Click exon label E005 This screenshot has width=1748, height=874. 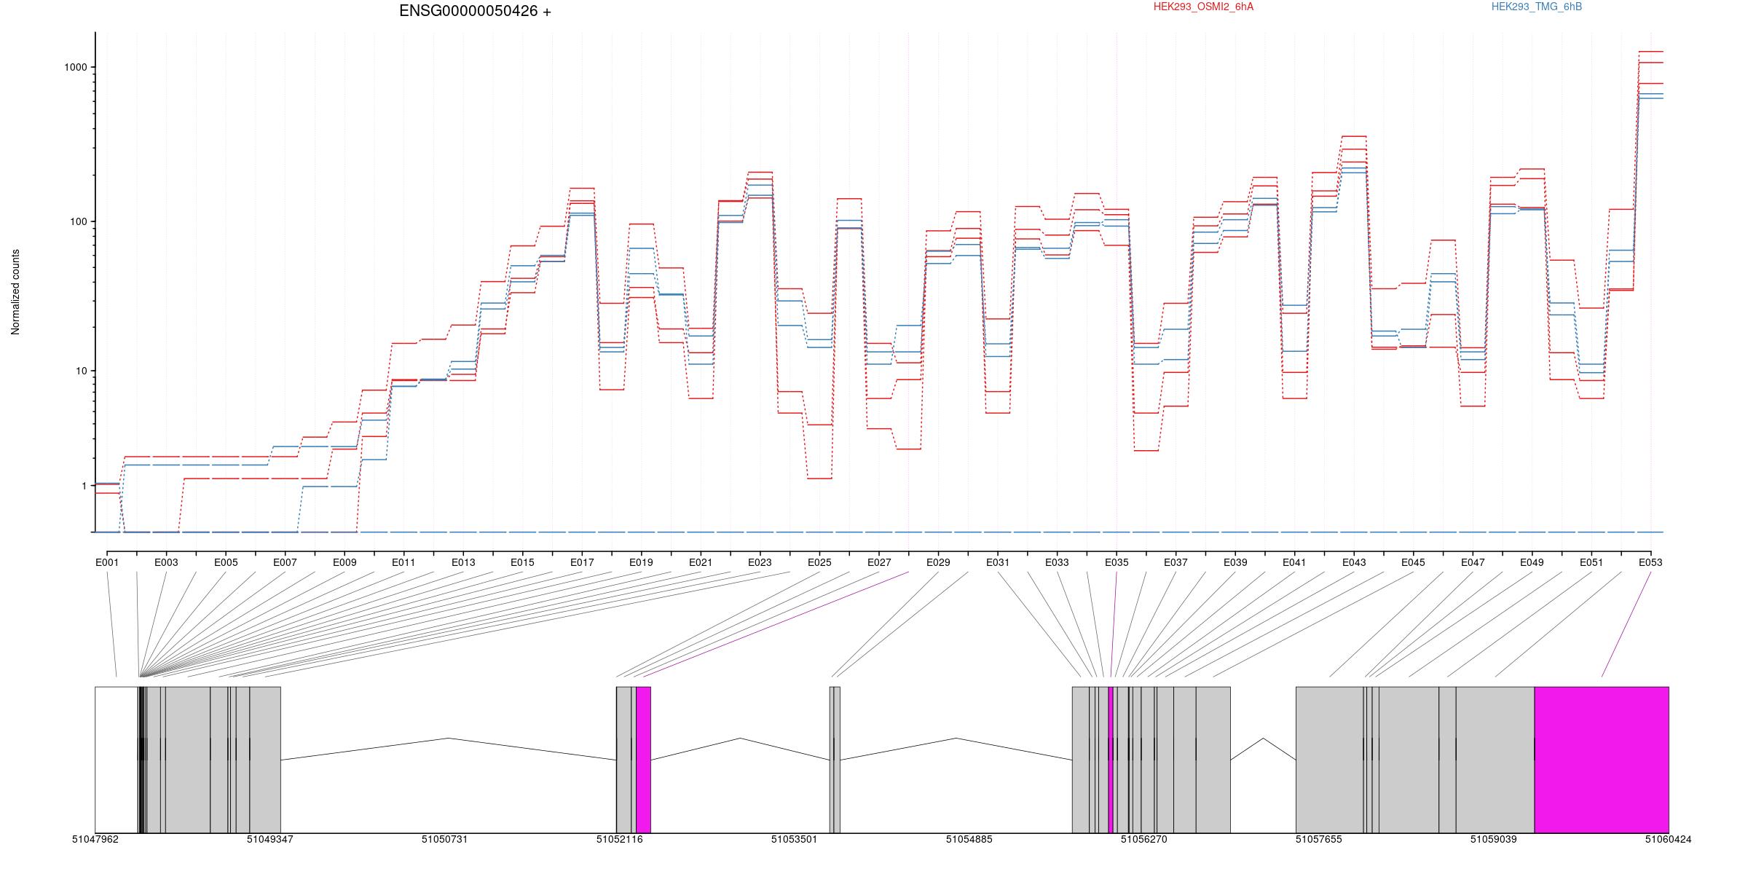226,562
